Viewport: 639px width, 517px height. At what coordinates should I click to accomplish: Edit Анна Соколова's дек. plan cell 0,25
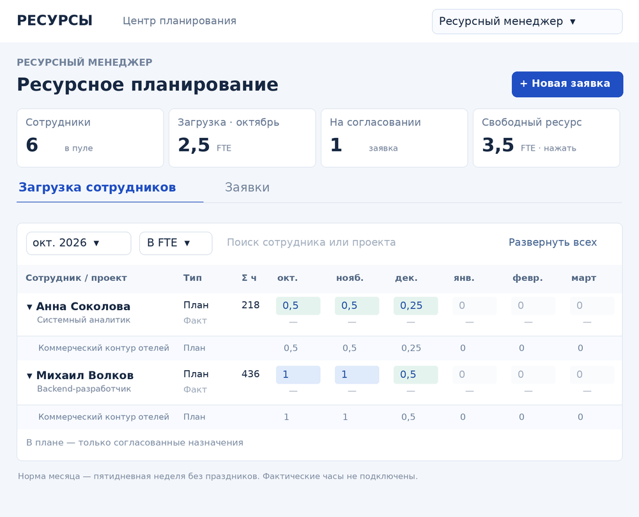416,306
